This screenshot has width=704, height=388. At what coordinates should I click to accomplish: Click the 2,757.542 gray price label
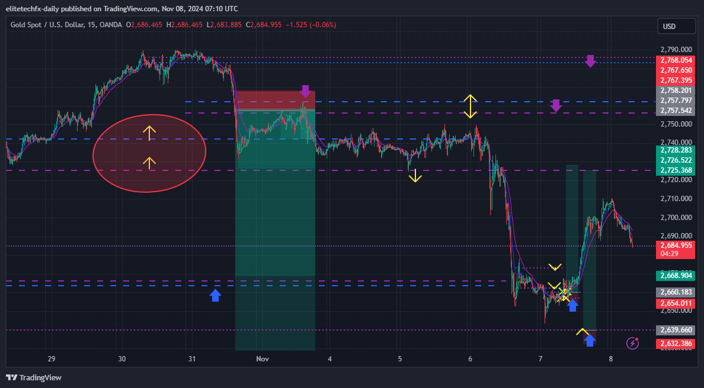(x=676, y=111)
